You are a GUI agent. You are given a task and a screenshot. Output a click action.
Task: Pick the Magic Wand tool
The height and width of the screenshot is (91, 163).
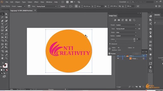point(2,17)
